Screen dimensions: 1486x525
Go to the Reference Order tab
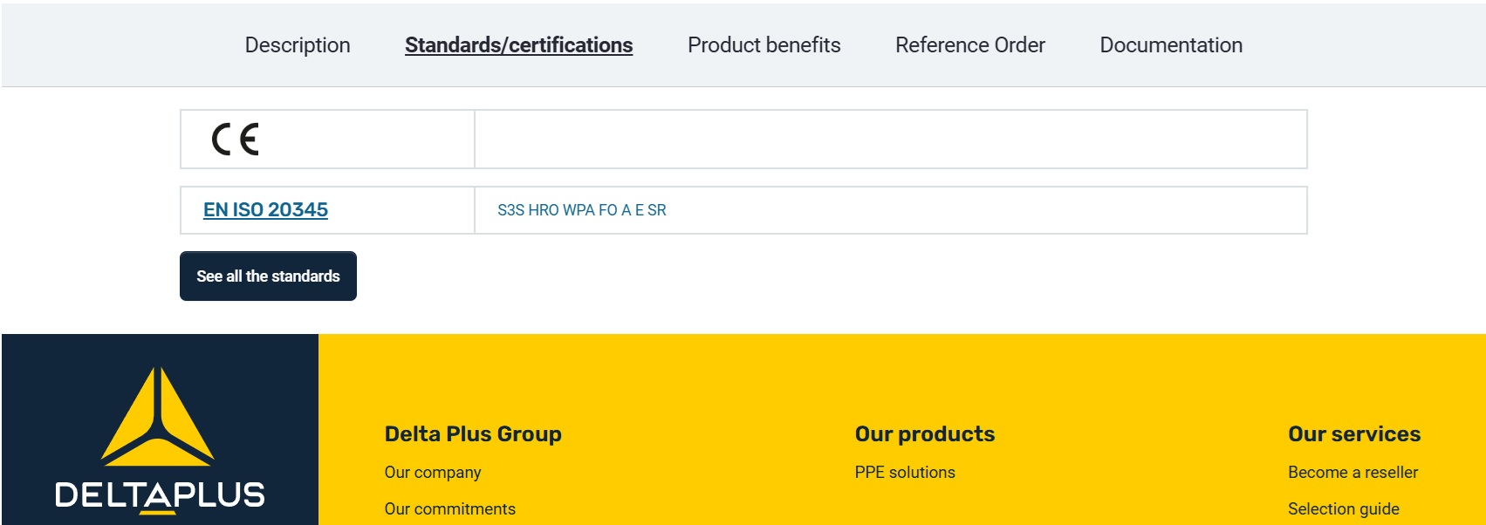[969, 45]
